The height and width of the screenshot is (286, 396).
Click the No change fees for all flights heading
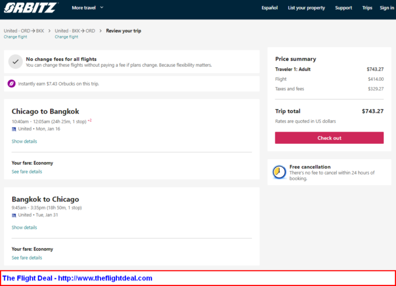[x=61, y=59]
